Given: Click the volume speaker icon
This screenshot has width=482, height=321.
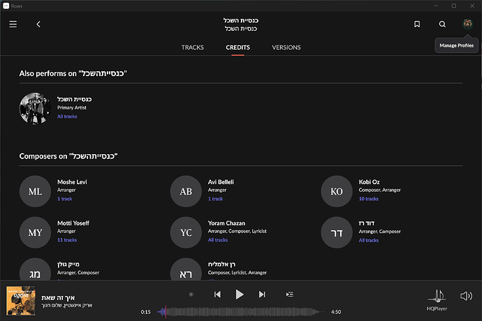Looking at the screenshot, I should [466, 296].
